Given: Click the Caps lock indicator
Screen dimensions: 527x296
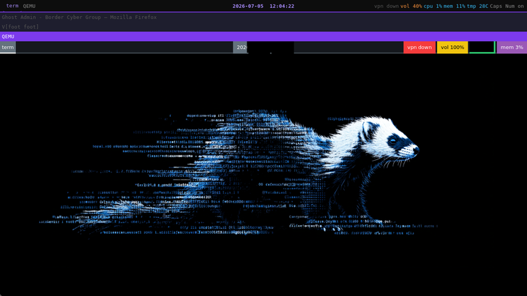Looking at the screenshot, I should (496, 6).
